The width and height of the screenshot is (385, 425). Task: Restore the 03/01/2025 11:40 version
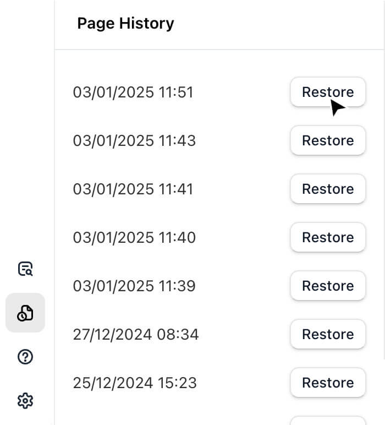point(328,237)
